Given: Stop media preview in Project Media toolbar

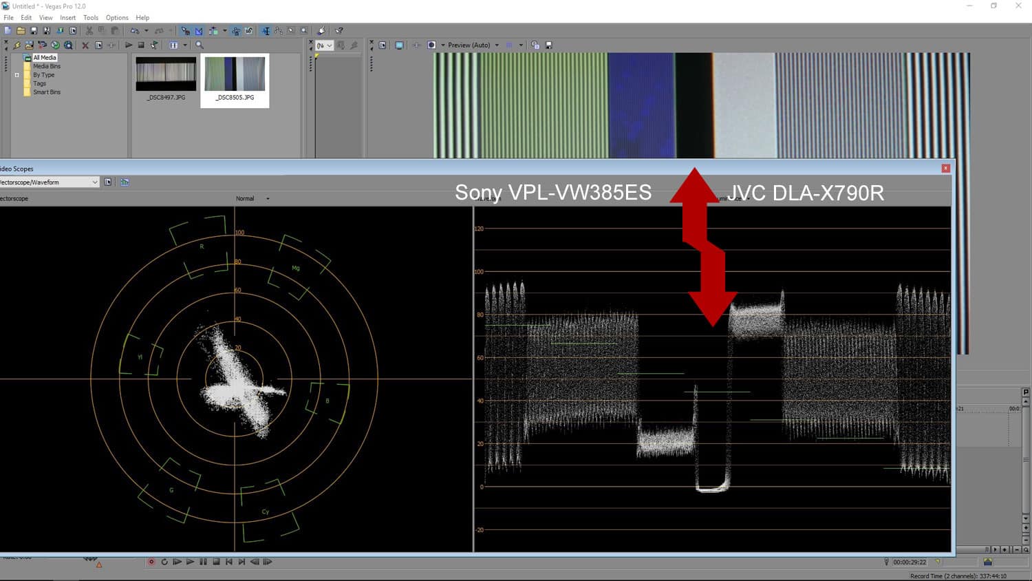Looking at the screenshot, I should coord(141,45).
